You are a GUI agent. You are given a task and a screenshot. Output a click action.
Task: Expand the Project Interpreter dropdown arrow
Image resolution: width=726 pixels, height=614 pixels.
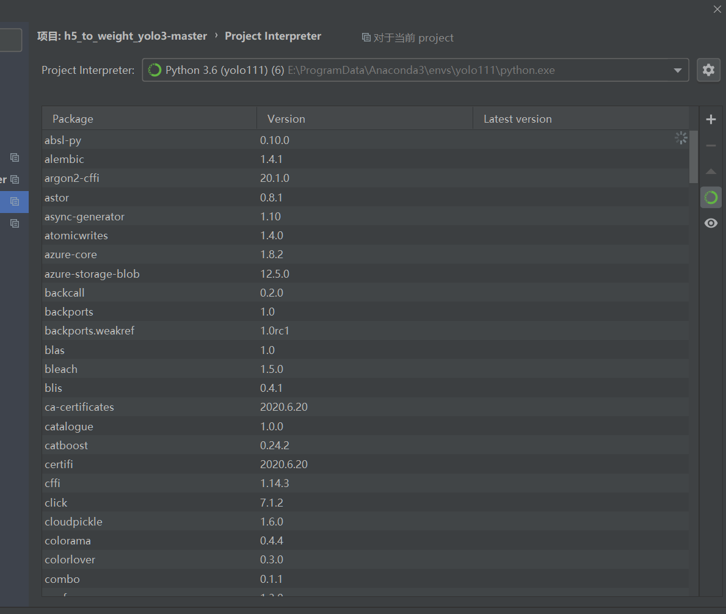click(x=677, y=70)
